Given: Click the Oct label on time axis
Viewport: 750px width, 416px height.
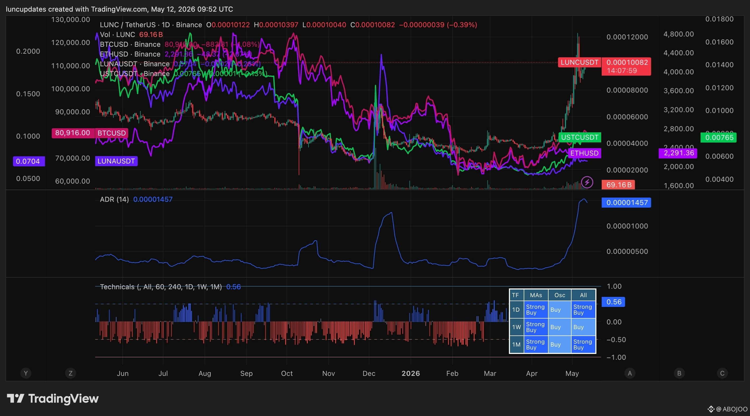Looking at the screenshot, I should pos(287,373).
